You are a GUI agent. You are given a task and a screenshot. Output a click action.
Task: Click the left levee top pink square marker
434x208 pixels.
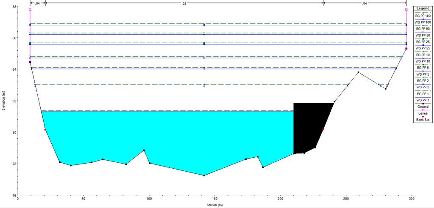pos(30,10)
